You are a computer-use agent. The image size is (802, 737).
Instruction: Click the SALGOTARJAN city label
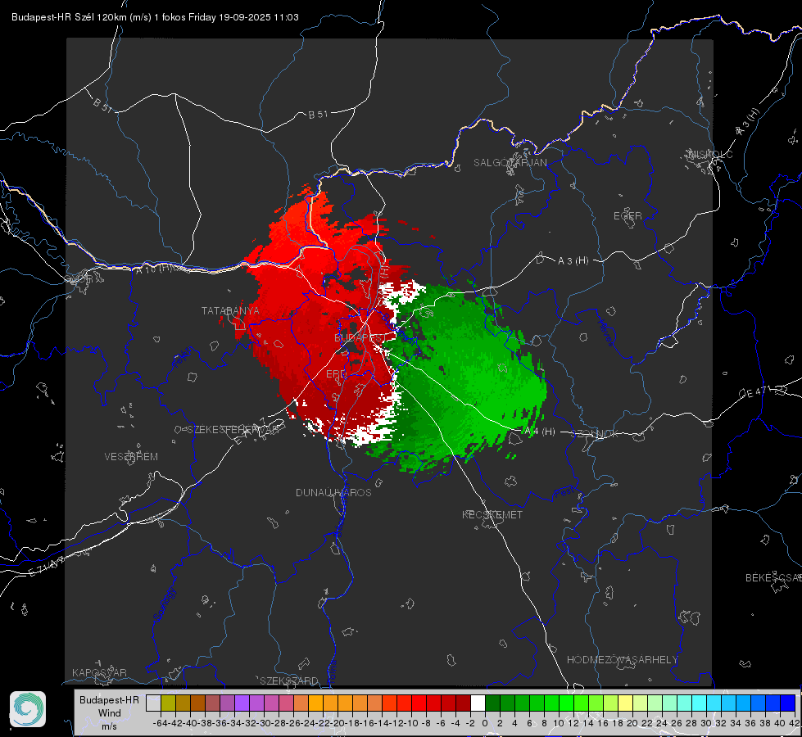[510, 163]
